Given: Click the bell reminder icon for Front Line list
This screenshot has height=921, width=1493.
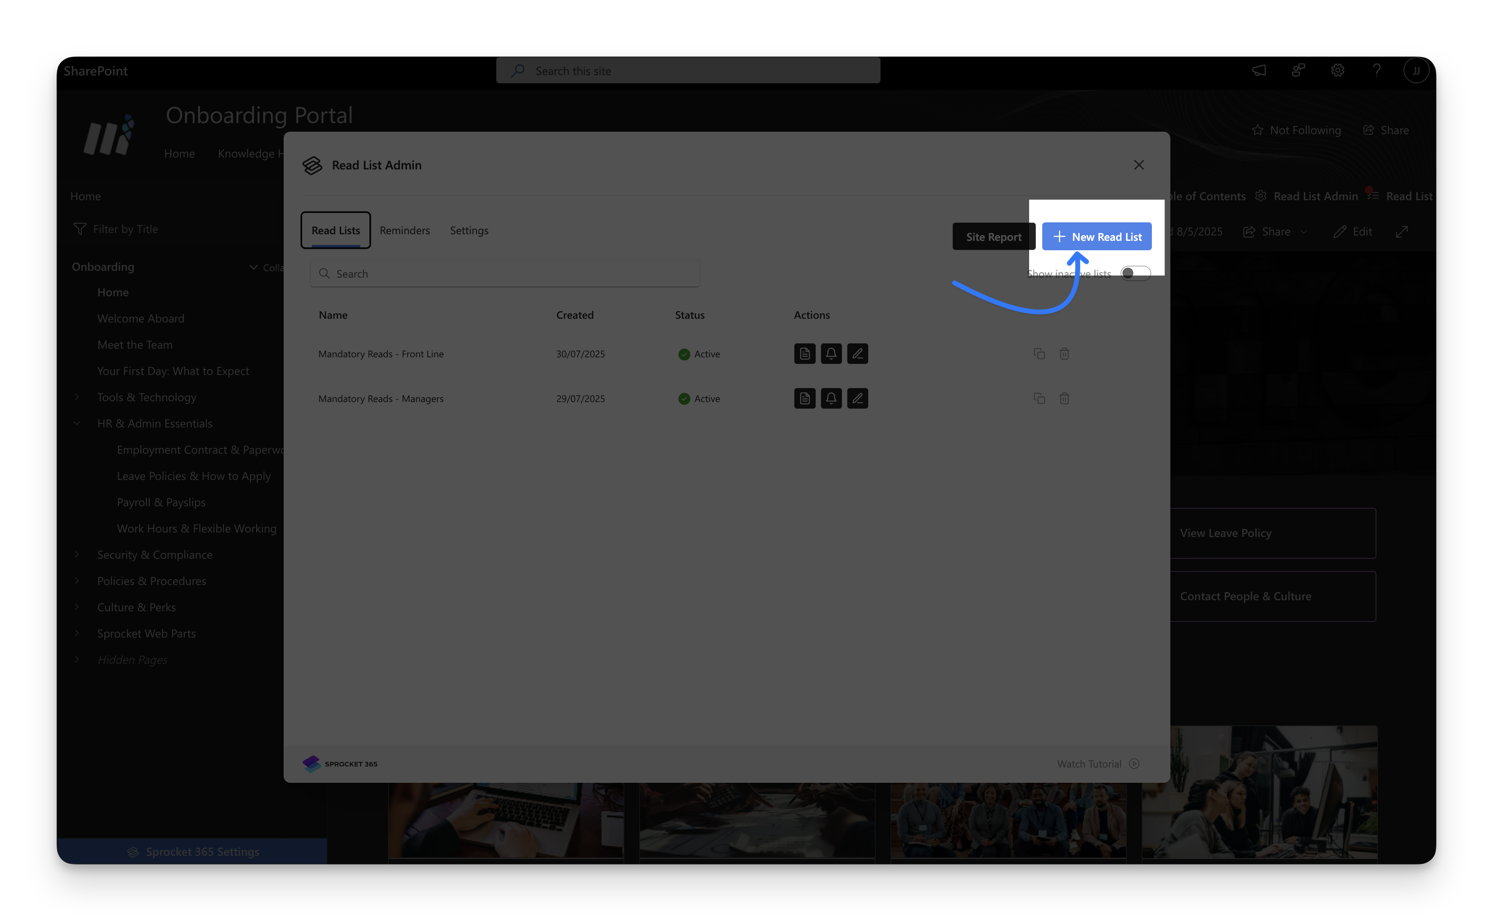Looking at the screenshot, I should (x=831, y=353).
